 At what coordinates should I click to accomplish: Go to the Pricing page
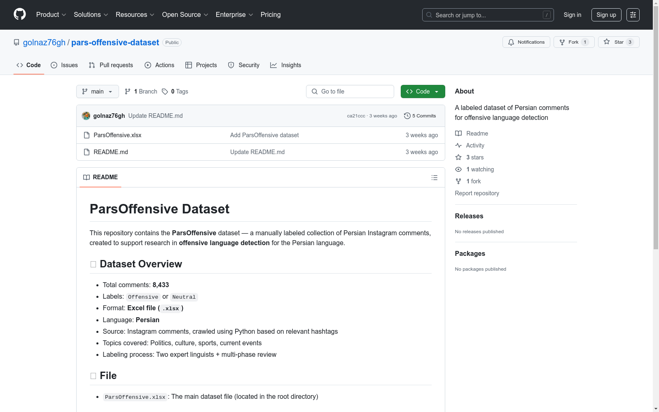coord(271,15)
